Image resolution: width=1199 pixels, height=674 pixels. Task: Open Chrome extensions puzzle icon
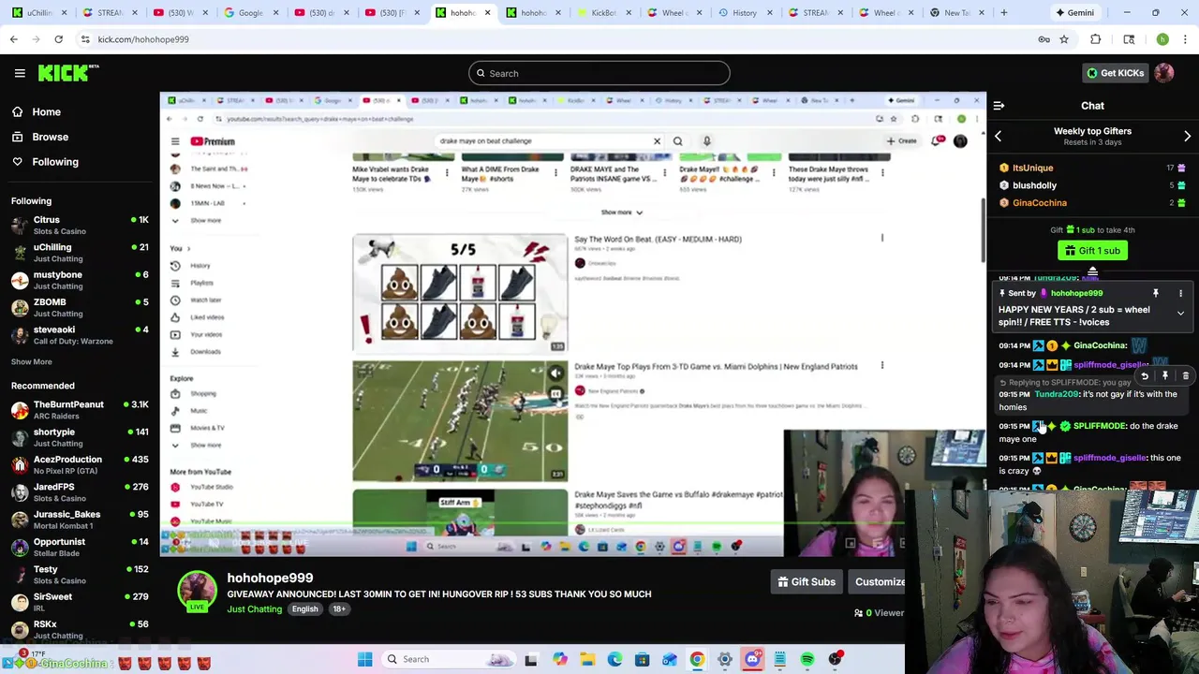1095,39
